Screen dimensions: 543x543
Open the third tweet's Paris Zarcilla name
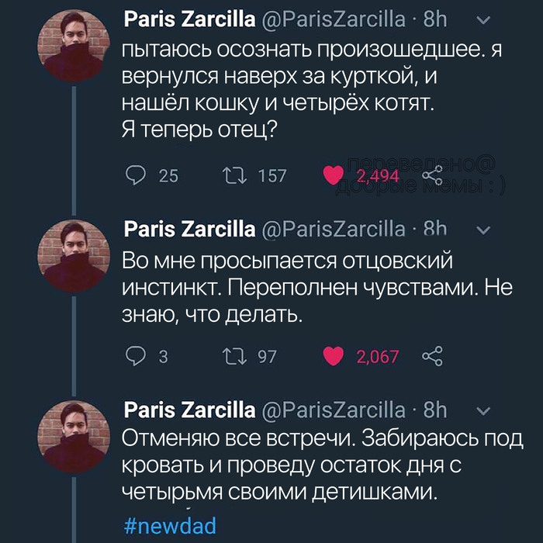[x=189, y=410]
